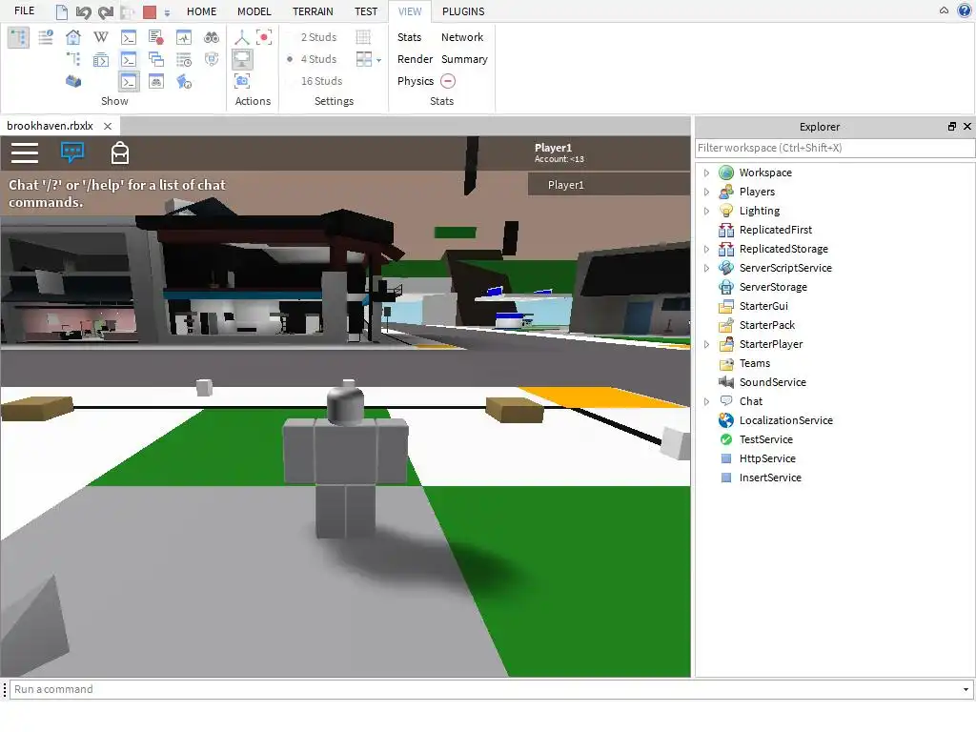976x732 pixels.
Task: Select the 4 Studs grid option
Action: (x=318, y=59)
